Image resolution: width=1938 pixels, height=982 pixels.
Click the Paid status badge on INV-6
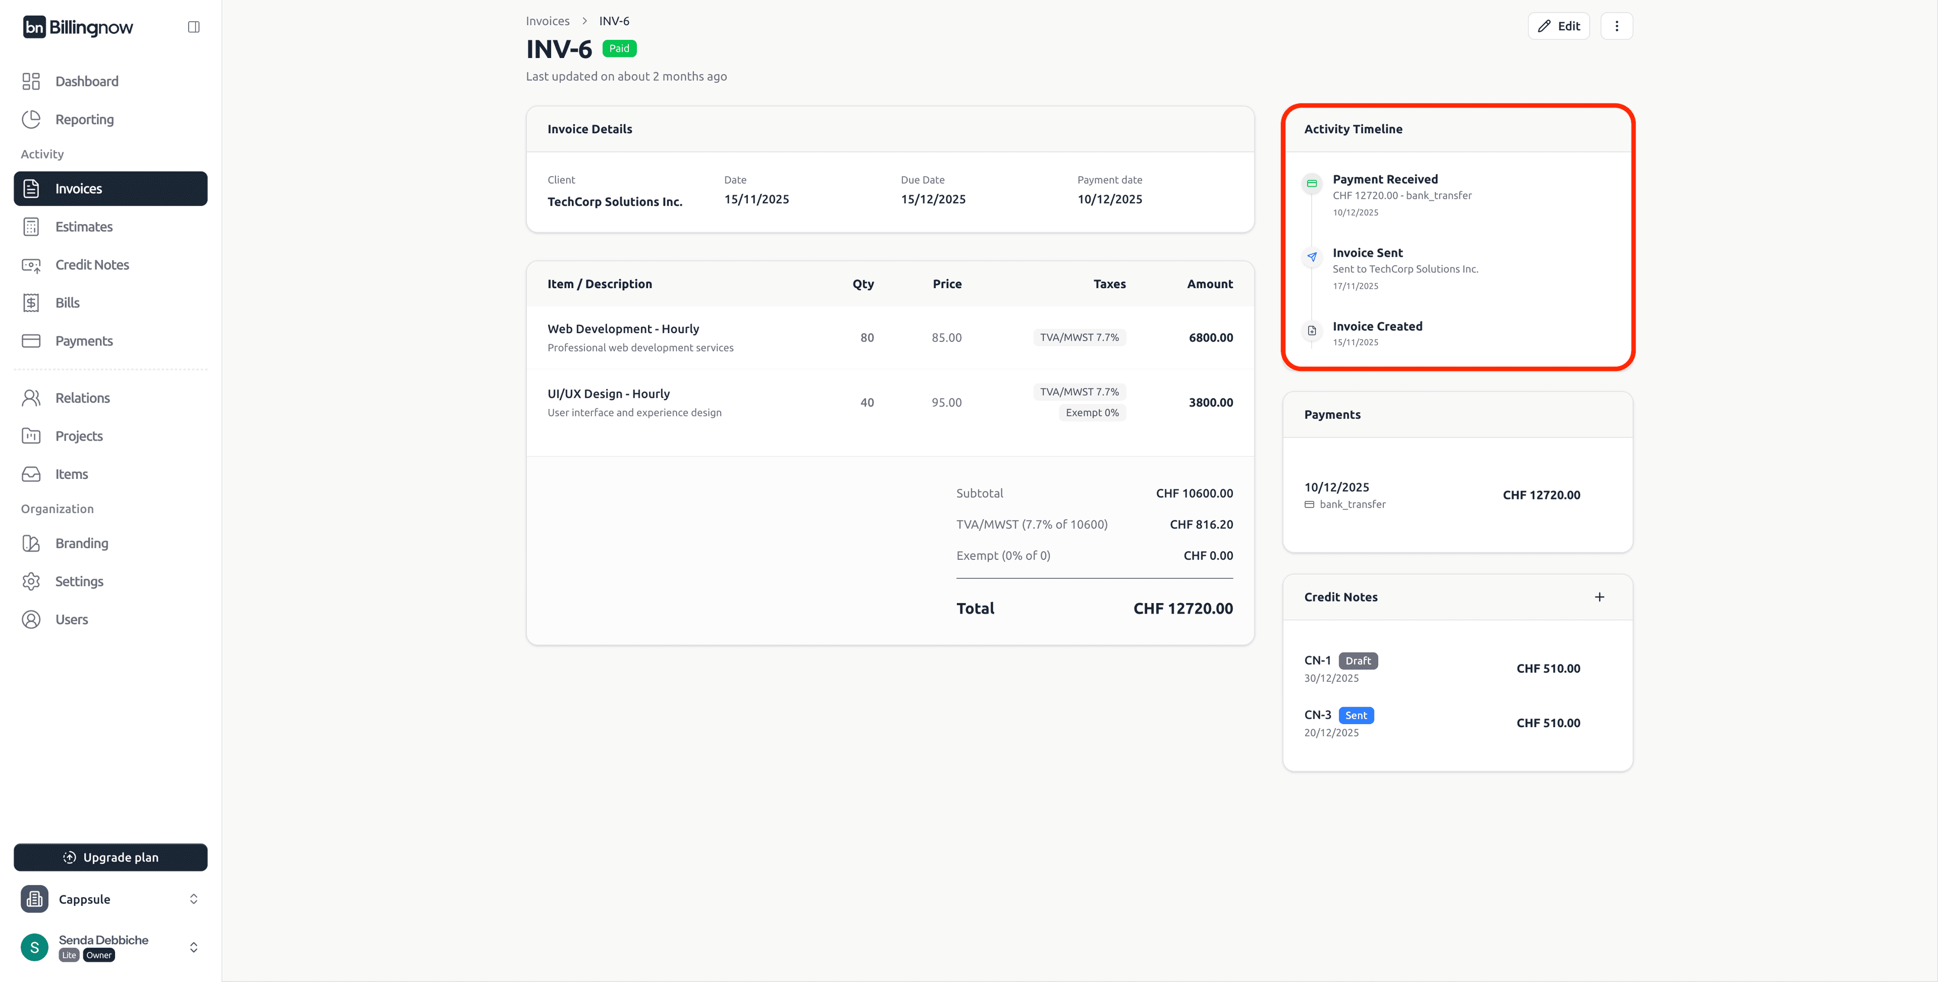619,48
